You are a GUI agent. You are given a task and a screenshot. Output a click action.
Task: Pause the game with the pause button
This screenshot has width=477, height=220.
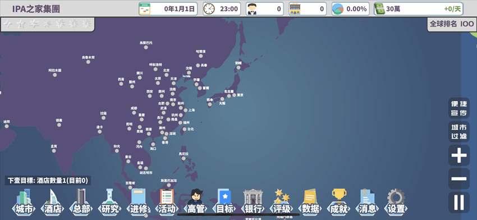pos(458,202)
